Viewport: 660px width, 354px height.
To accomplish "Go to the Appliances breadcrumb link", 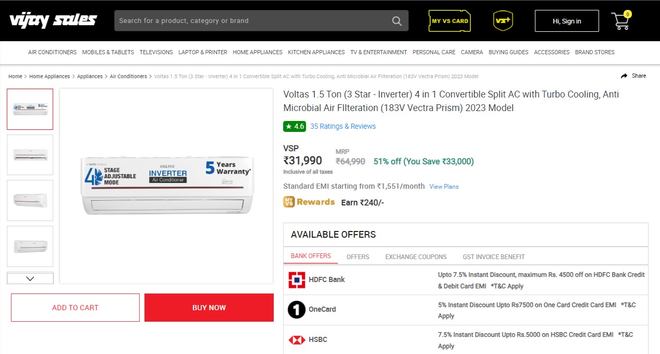I will (90, 76).
